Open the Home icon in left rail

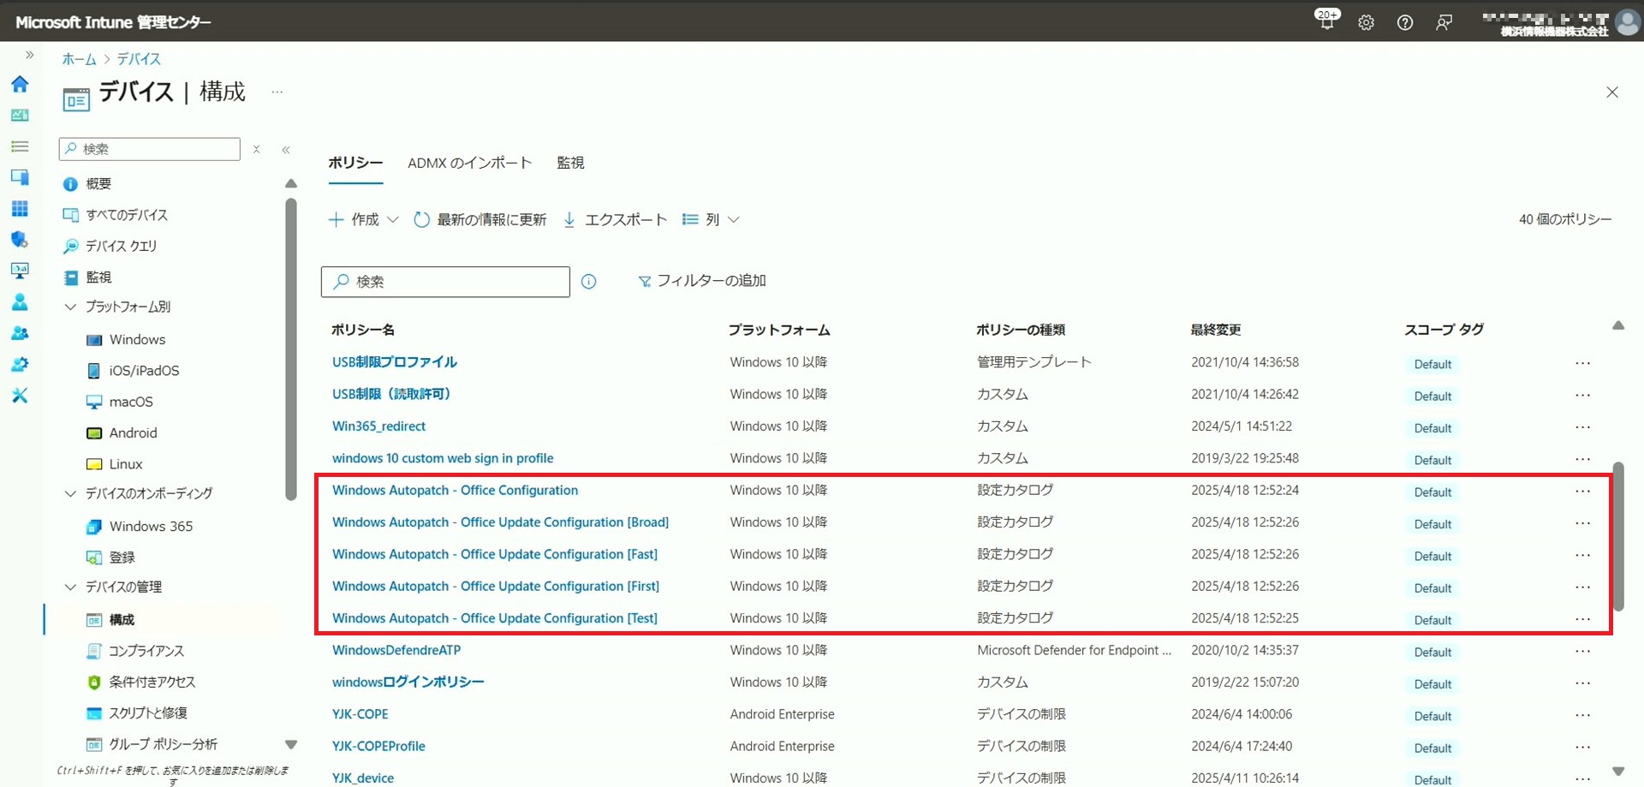(x=20, y=84)
